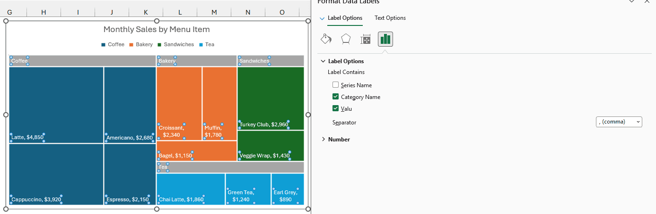Select the Turkey Club, $2,960 data label
Image resolution: width=656 pixels, height=214 pixels.
coord(264,124)
